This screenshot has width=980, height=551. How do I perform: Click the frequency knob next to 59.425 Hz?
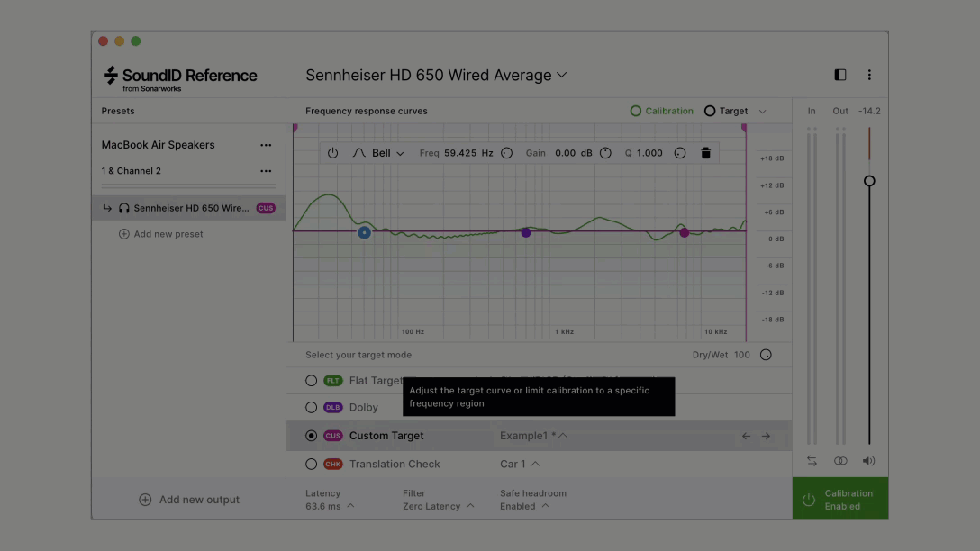pyautogui.click(x=507, y=153)
